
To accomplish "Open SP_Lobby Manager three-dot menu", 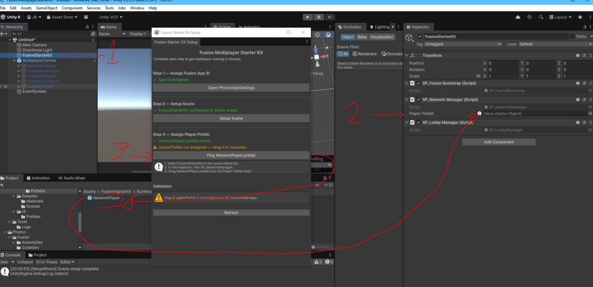I will [590, 123].
